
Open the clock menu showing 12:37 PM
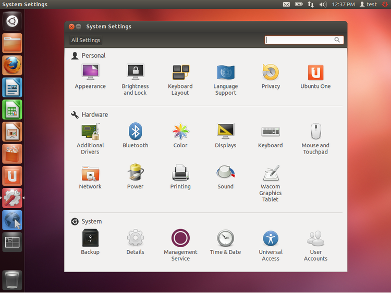click(x=344, y=4)
